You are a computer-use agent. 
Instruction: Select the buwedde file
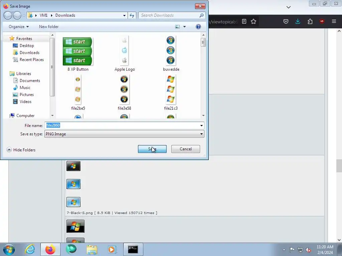(x=171, y=54)
